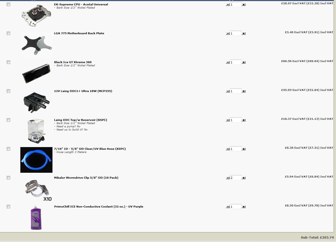This screenshot has height=242, width=336.
Task: View XSPC reservoir thumbnail
Action: (x=36, y=130)
